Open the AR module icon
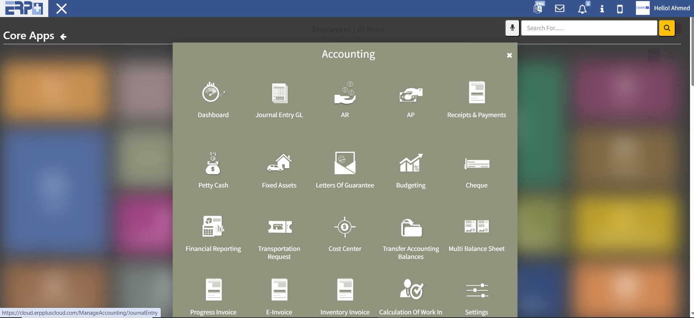The width and height of the screenshot is (694, 318). (345, 93)
